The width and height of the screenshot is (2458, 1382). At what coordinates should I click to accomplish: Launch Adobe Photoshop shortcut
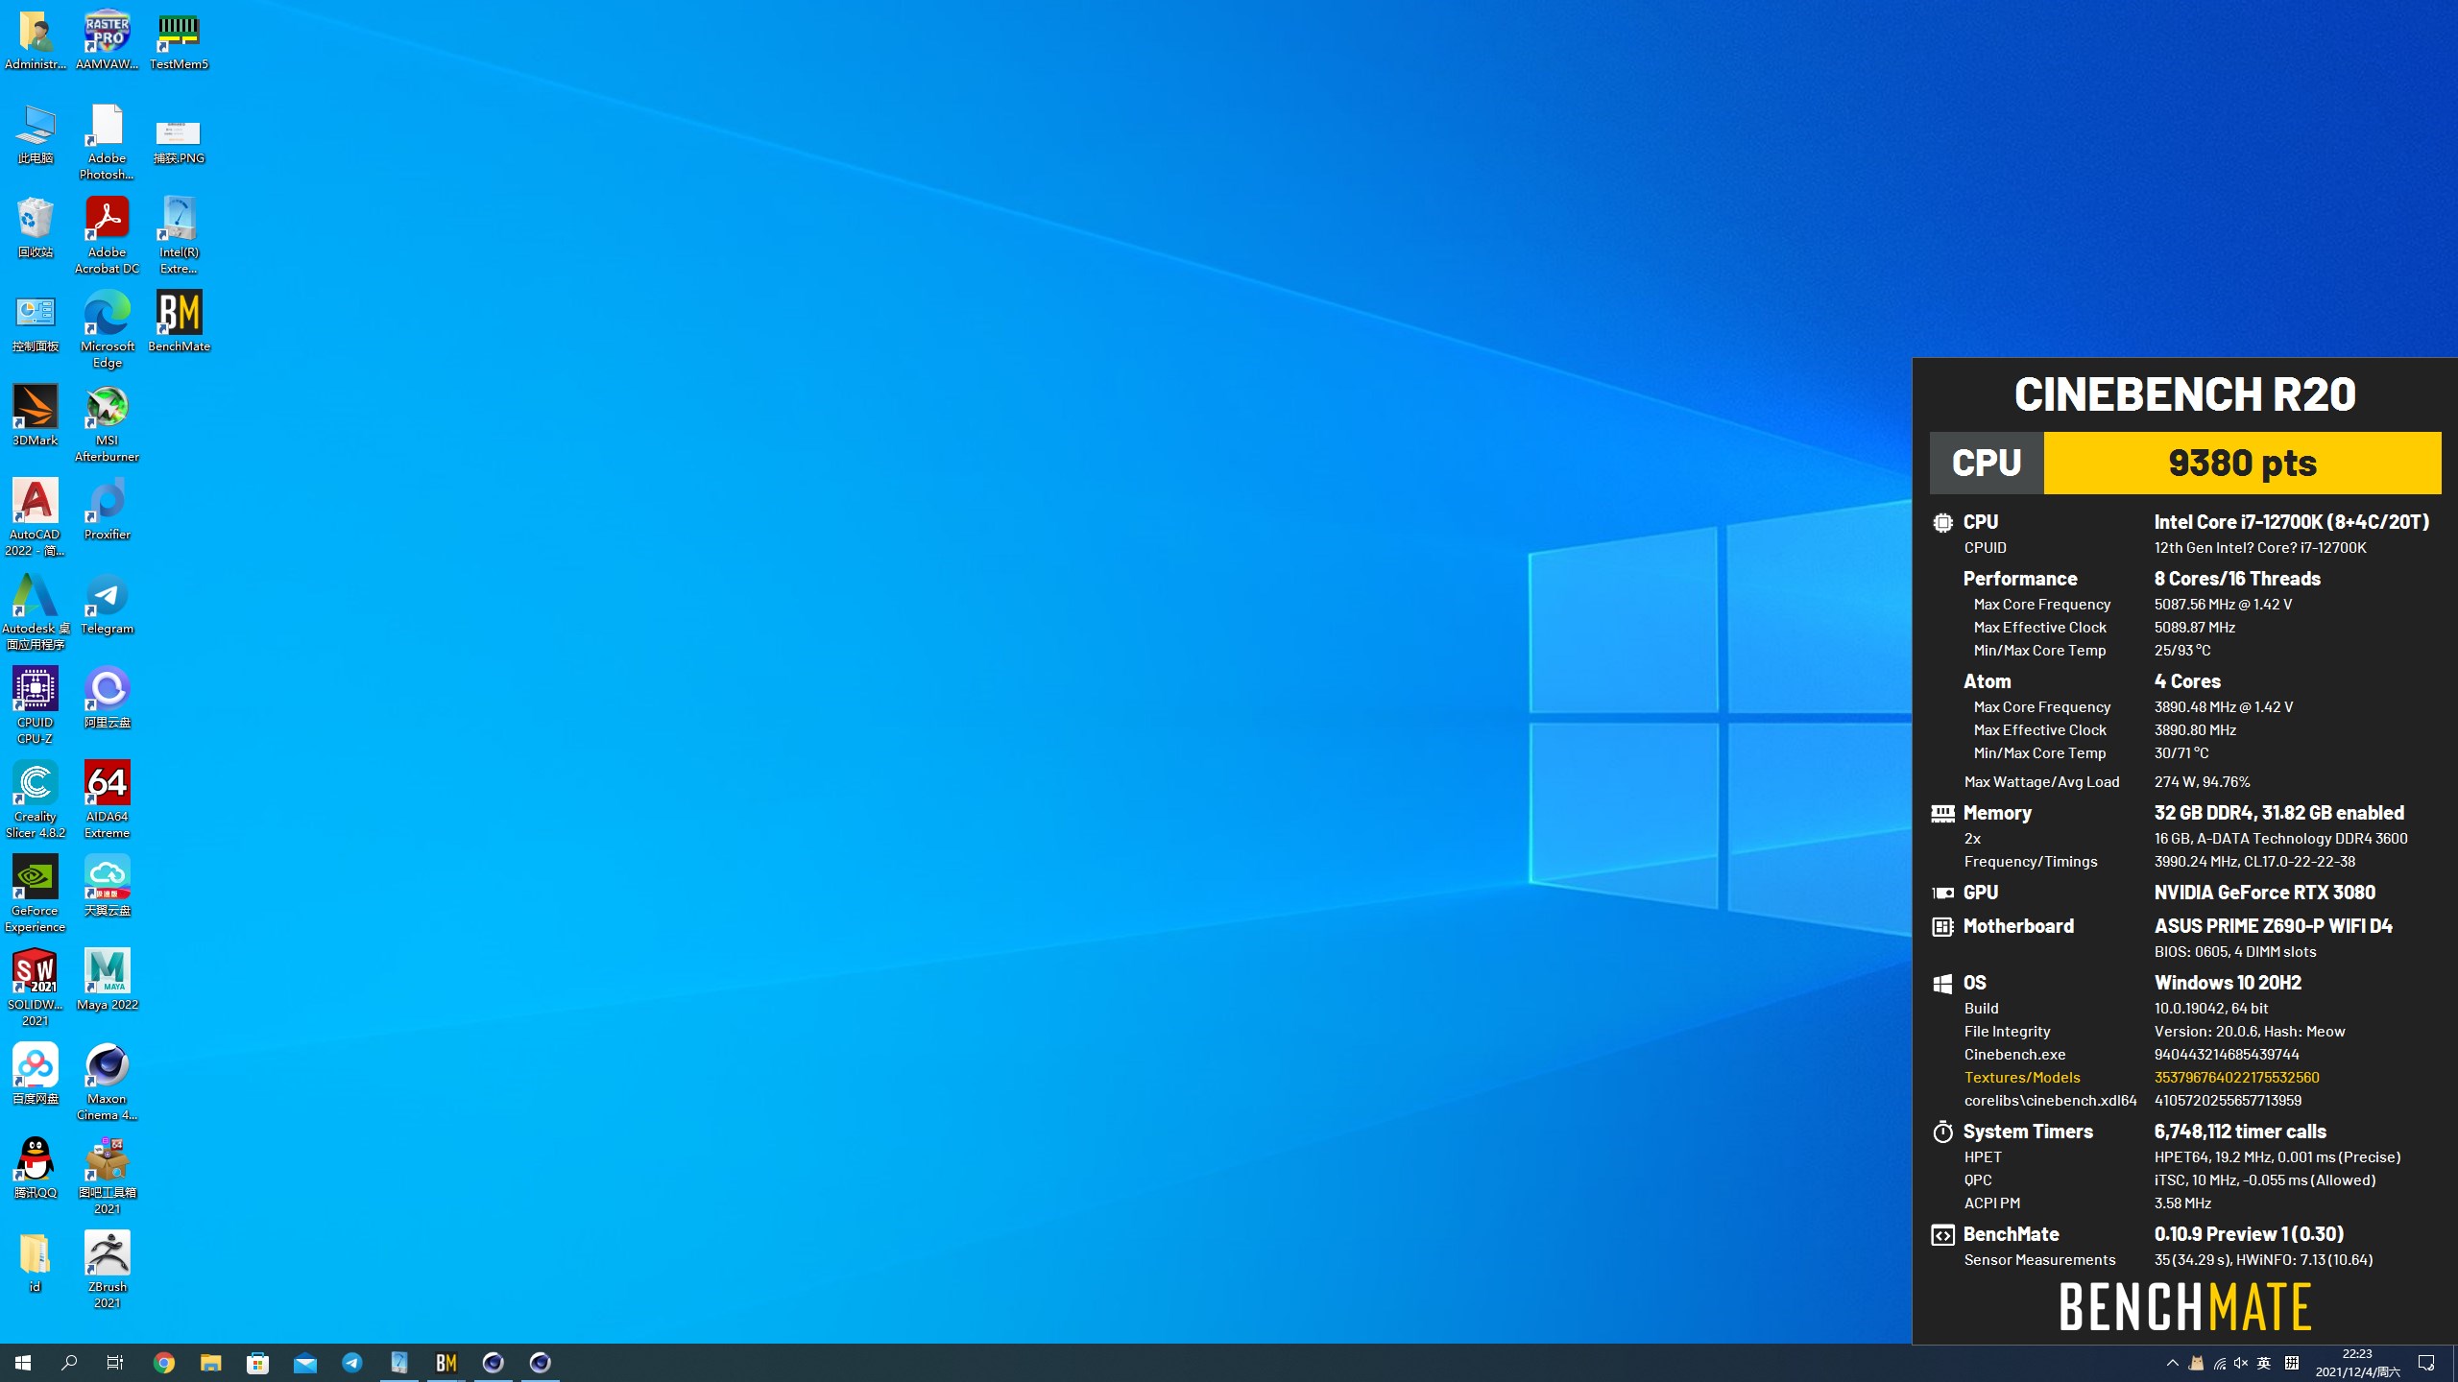click(107, 142)
